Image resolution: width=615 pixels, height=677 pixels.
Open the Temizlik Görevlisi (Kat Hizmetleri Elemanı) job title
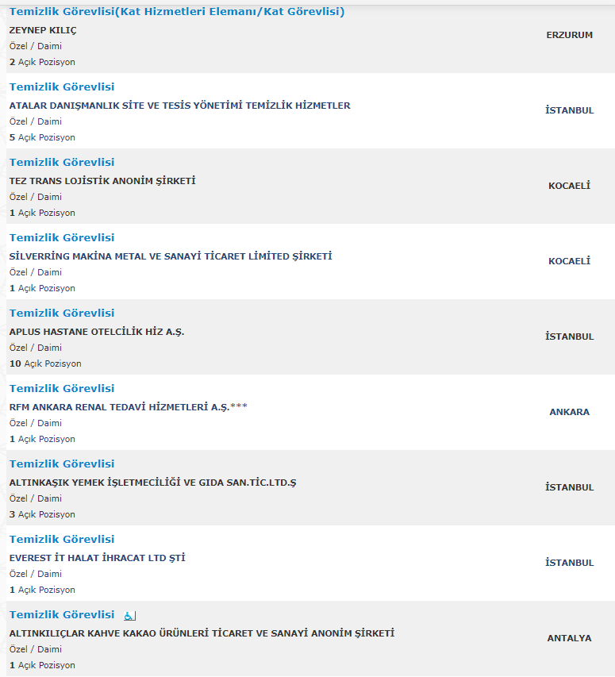(176, 12)
